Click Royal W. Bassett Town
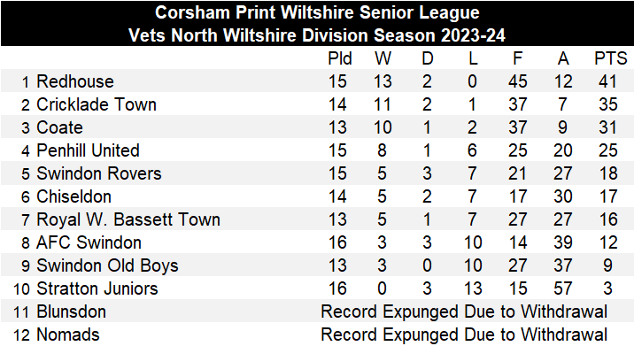 (x=128, y=219)
